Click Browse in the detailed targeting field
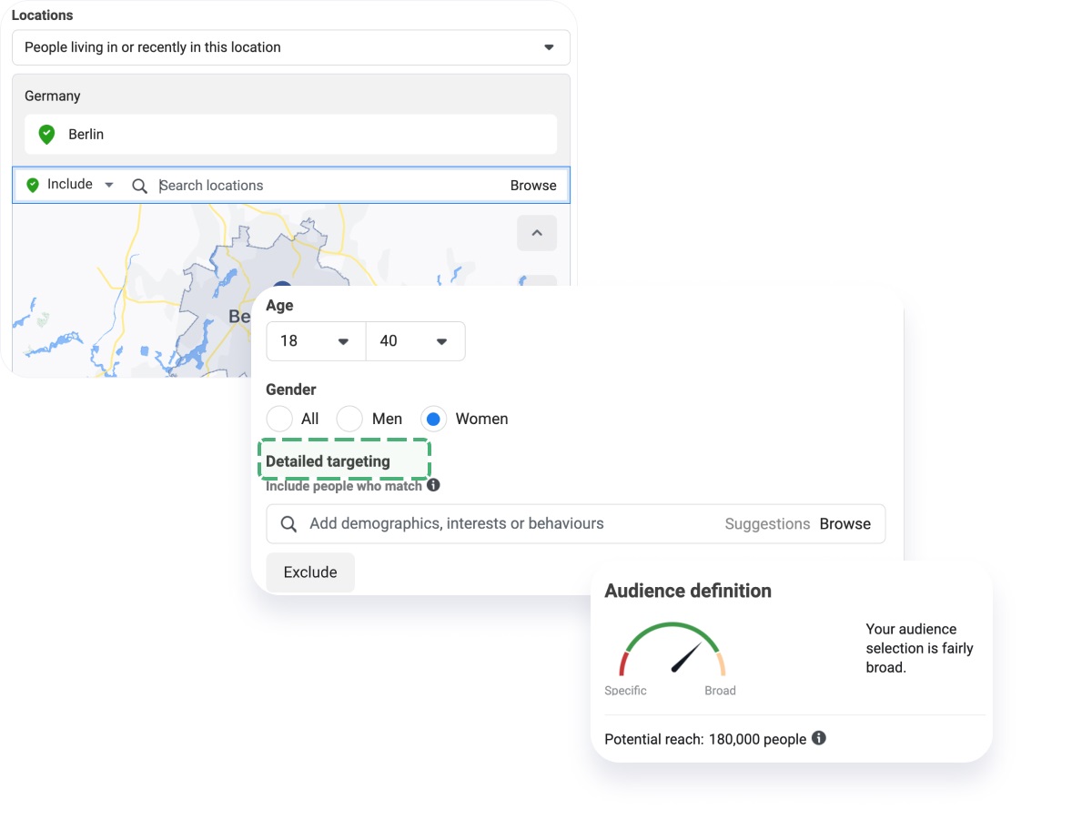This screenshot has width=1092, height=820. tap(845, 524)
